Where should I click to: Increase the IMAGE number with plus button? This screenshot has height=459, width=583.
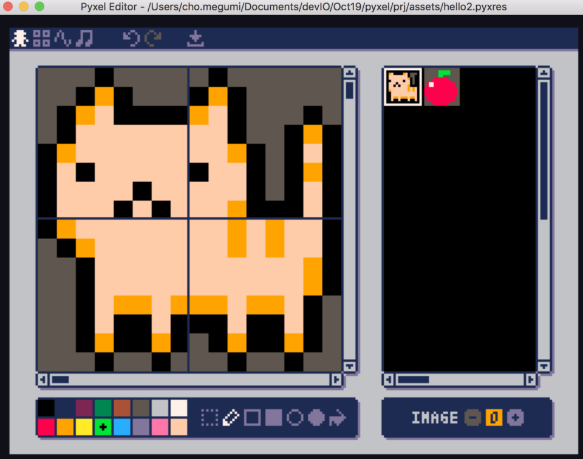click(x=514, y=418)
